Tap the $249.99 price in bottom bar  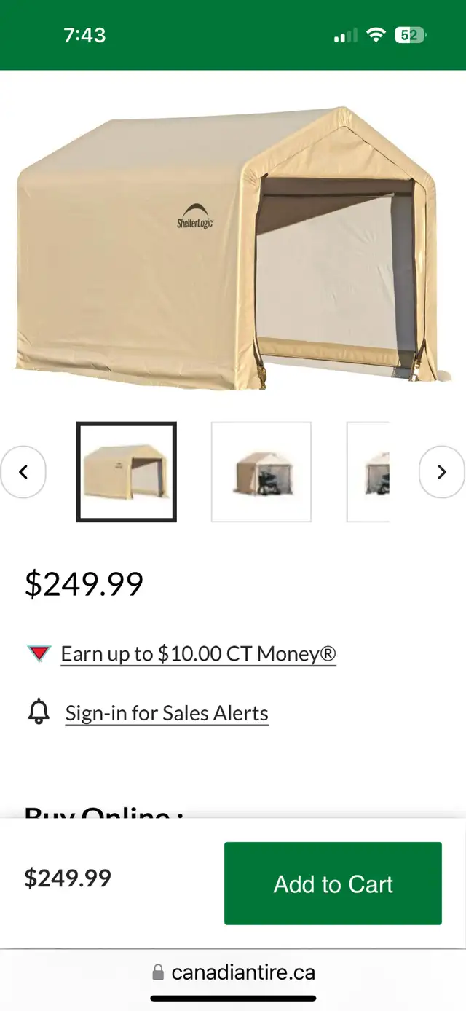coord(68,878)
